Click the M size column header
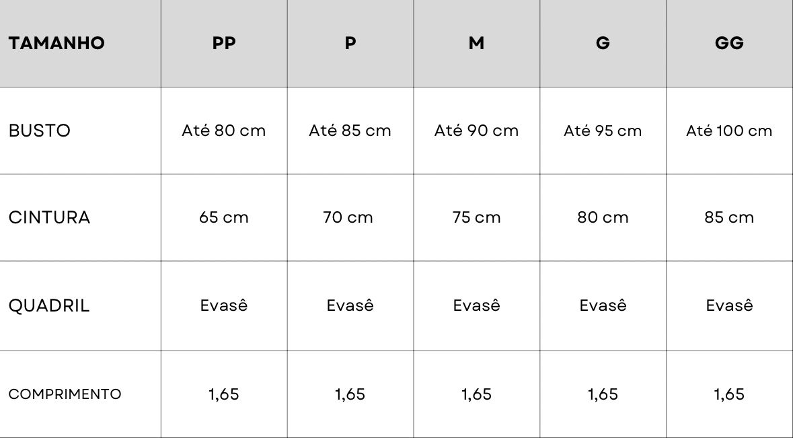Screen dimensions: 793x438 pos(476,43)
